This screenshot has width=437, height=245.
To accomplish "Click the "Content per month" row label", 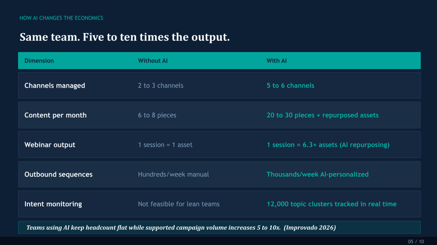I will pos(56,115).
